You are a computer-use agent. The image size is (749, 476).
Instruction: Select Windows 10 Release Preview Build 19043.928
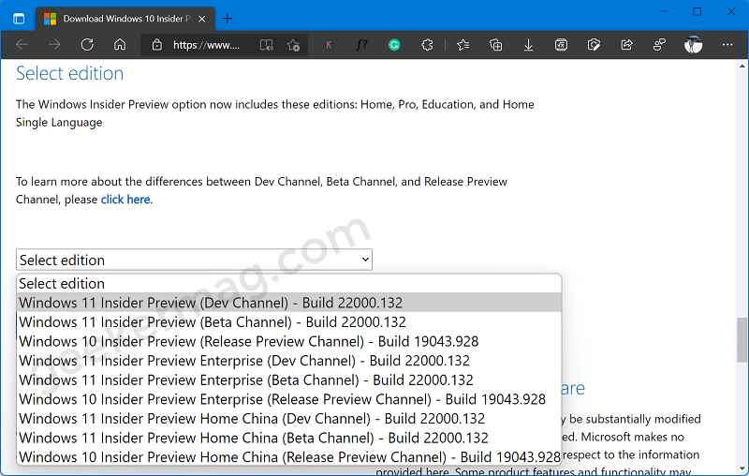pyautogui.click(x=289, y=341)
